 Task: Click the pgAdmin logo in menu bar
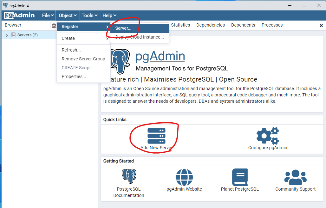pyautogui.click(x=19, y=15)
